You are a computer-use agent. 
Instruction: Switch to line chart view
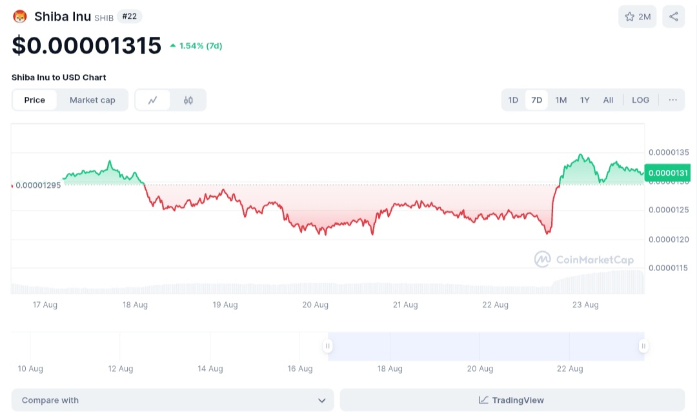pos(153,100)
